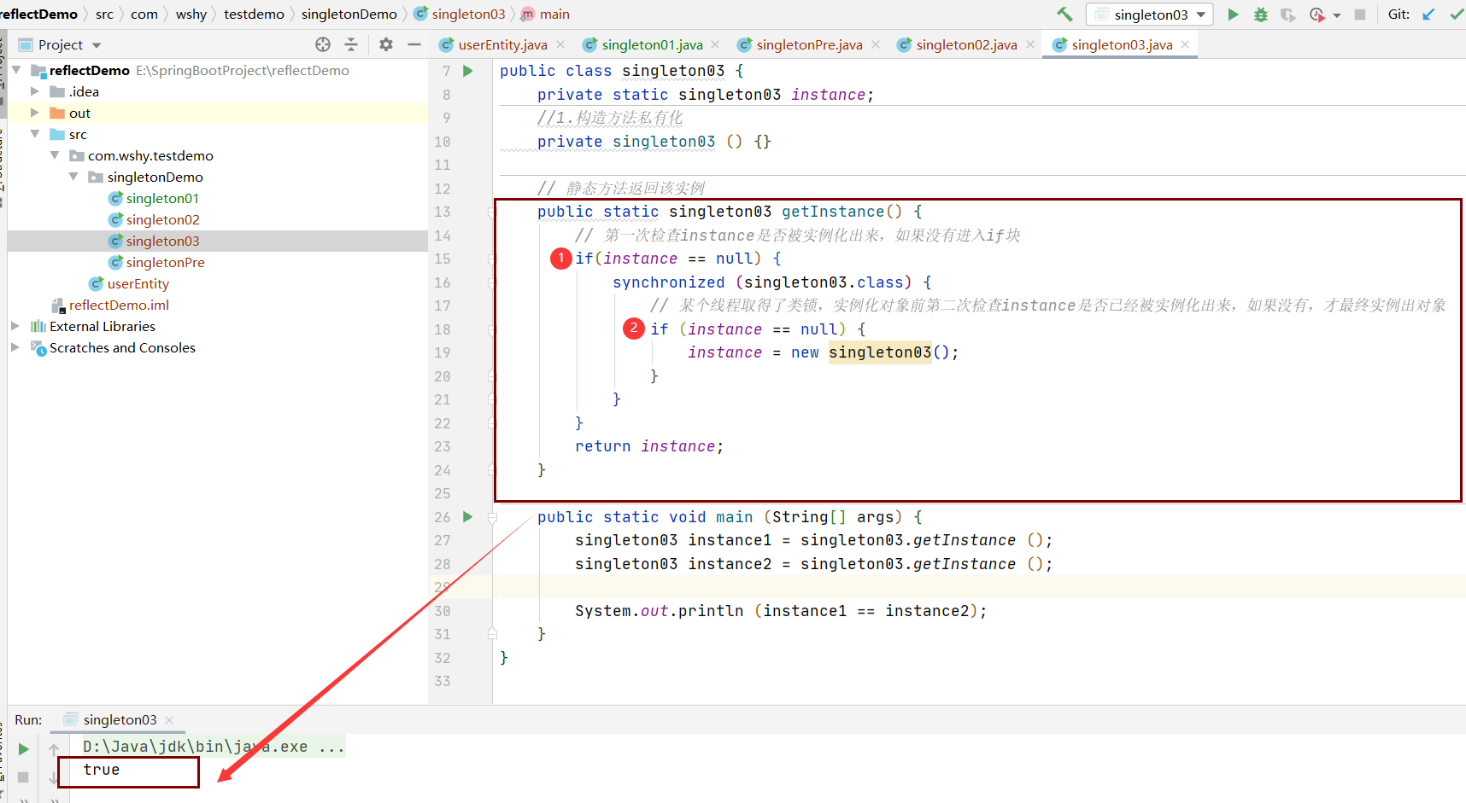This screenshot has height=803, width=1466.
Task: Close the singleton02.java tab
Action: point(1030,44)
